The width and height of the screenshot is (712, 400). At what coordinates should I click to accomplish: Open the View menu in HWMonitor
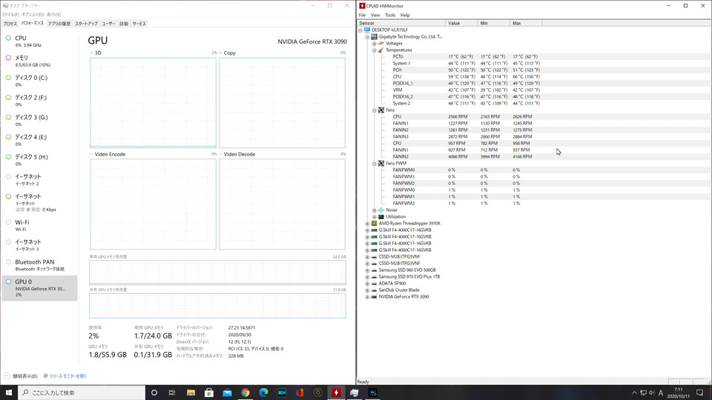[375, 15]
